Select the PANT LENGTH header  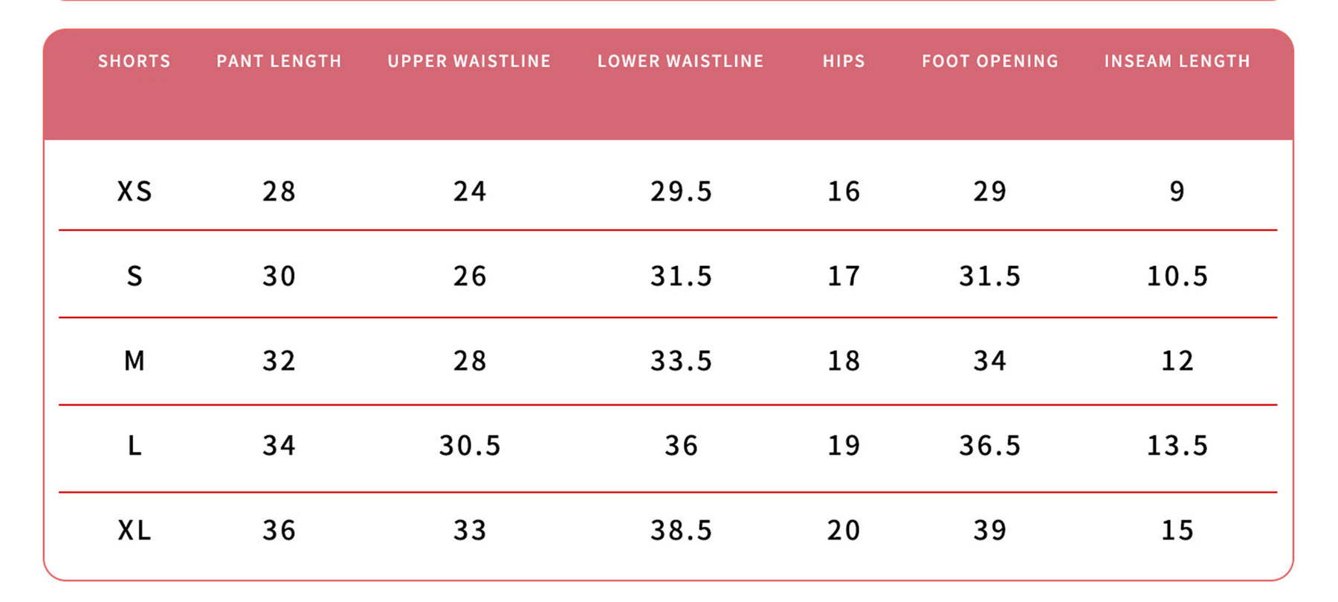point(279,61)
